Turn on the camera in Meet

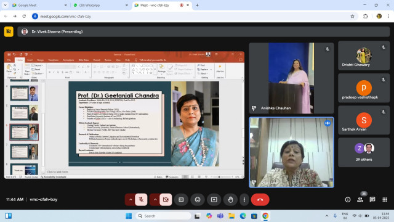166,200
